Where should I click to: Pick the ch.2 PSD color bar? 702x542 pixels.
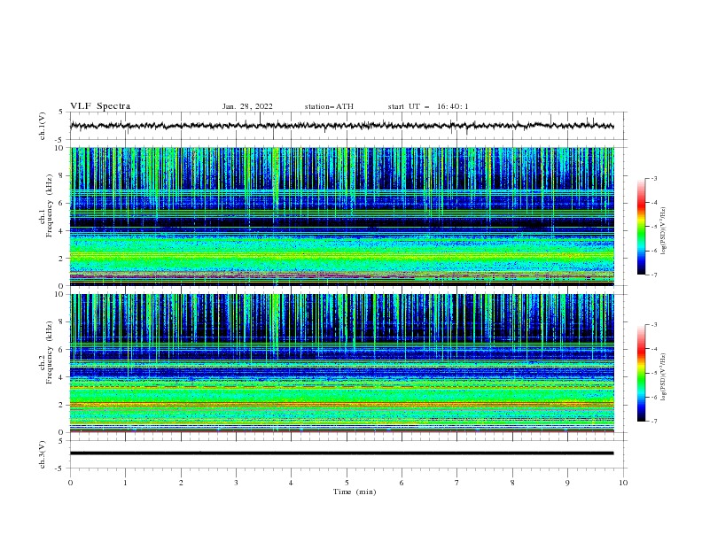[x=641, y=373]
